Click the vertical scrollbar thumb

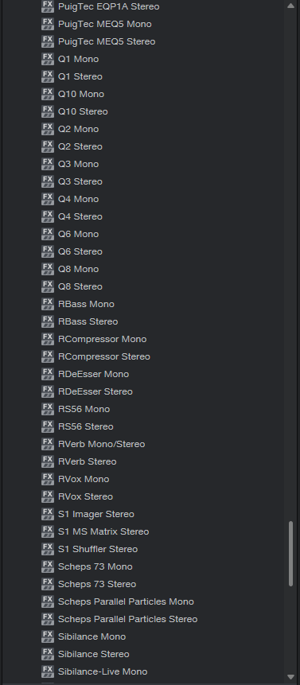(291, 554)
